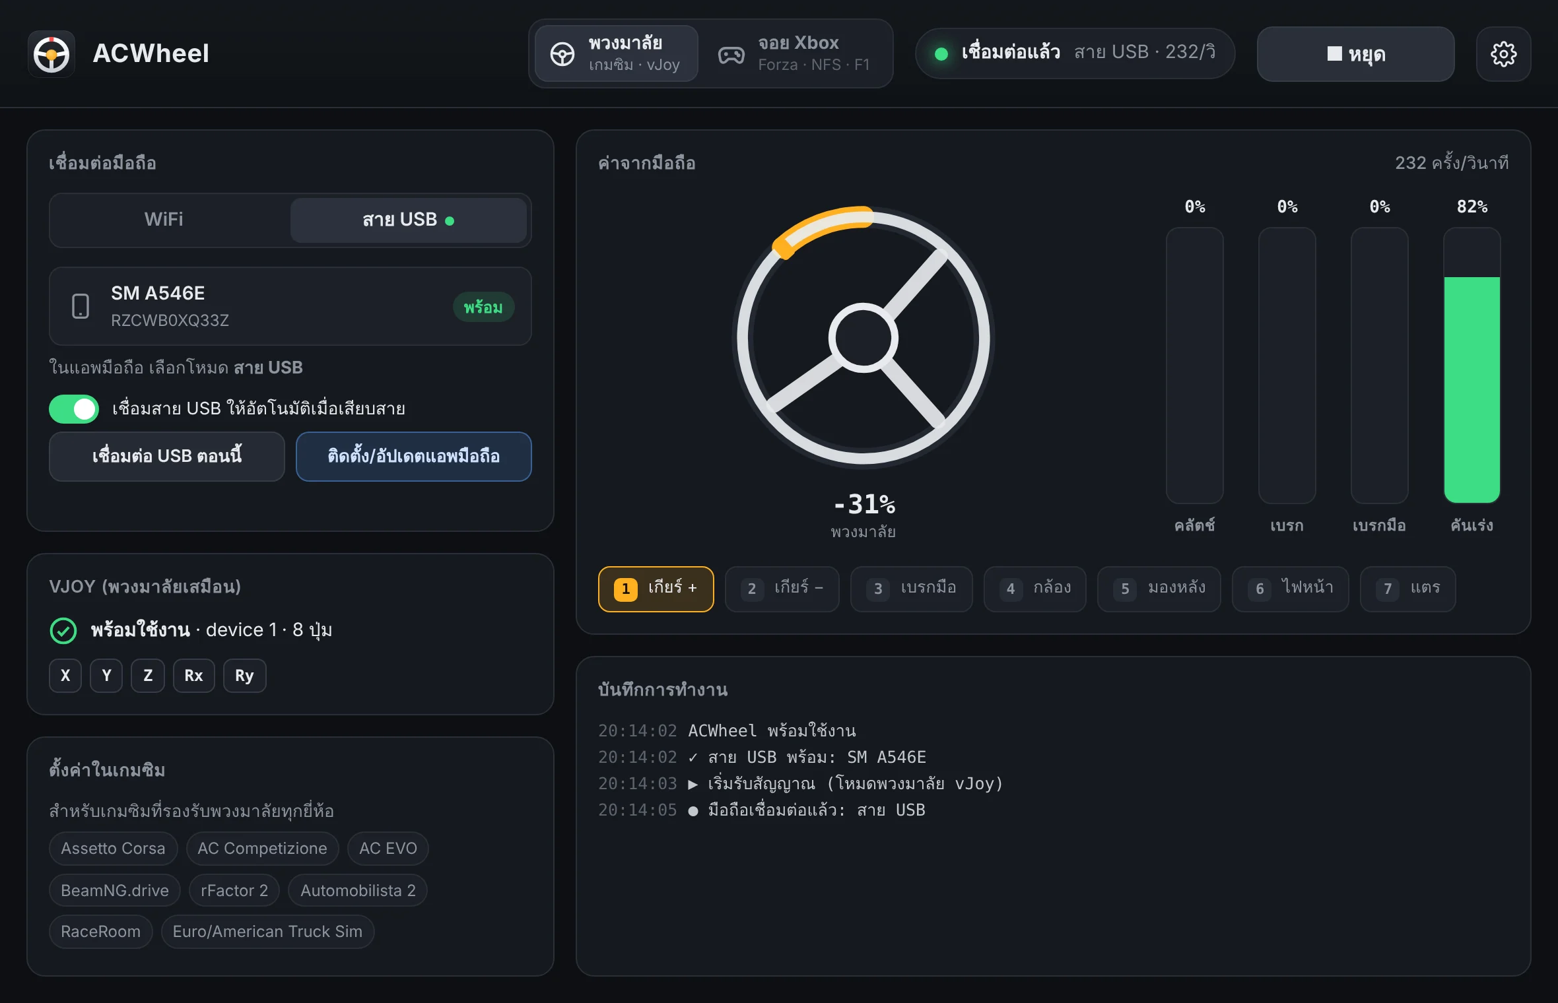
Task: Click button 3 เบรกมือ
Action: pyautogui.click(x=912, y=589)
